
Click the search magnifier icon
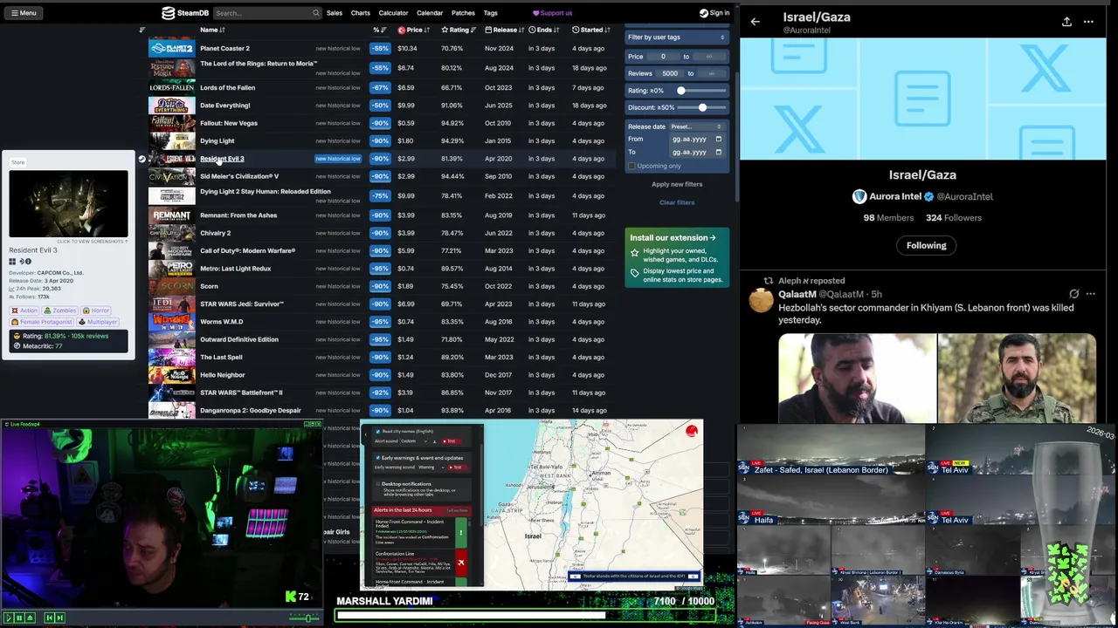[316, 13]
